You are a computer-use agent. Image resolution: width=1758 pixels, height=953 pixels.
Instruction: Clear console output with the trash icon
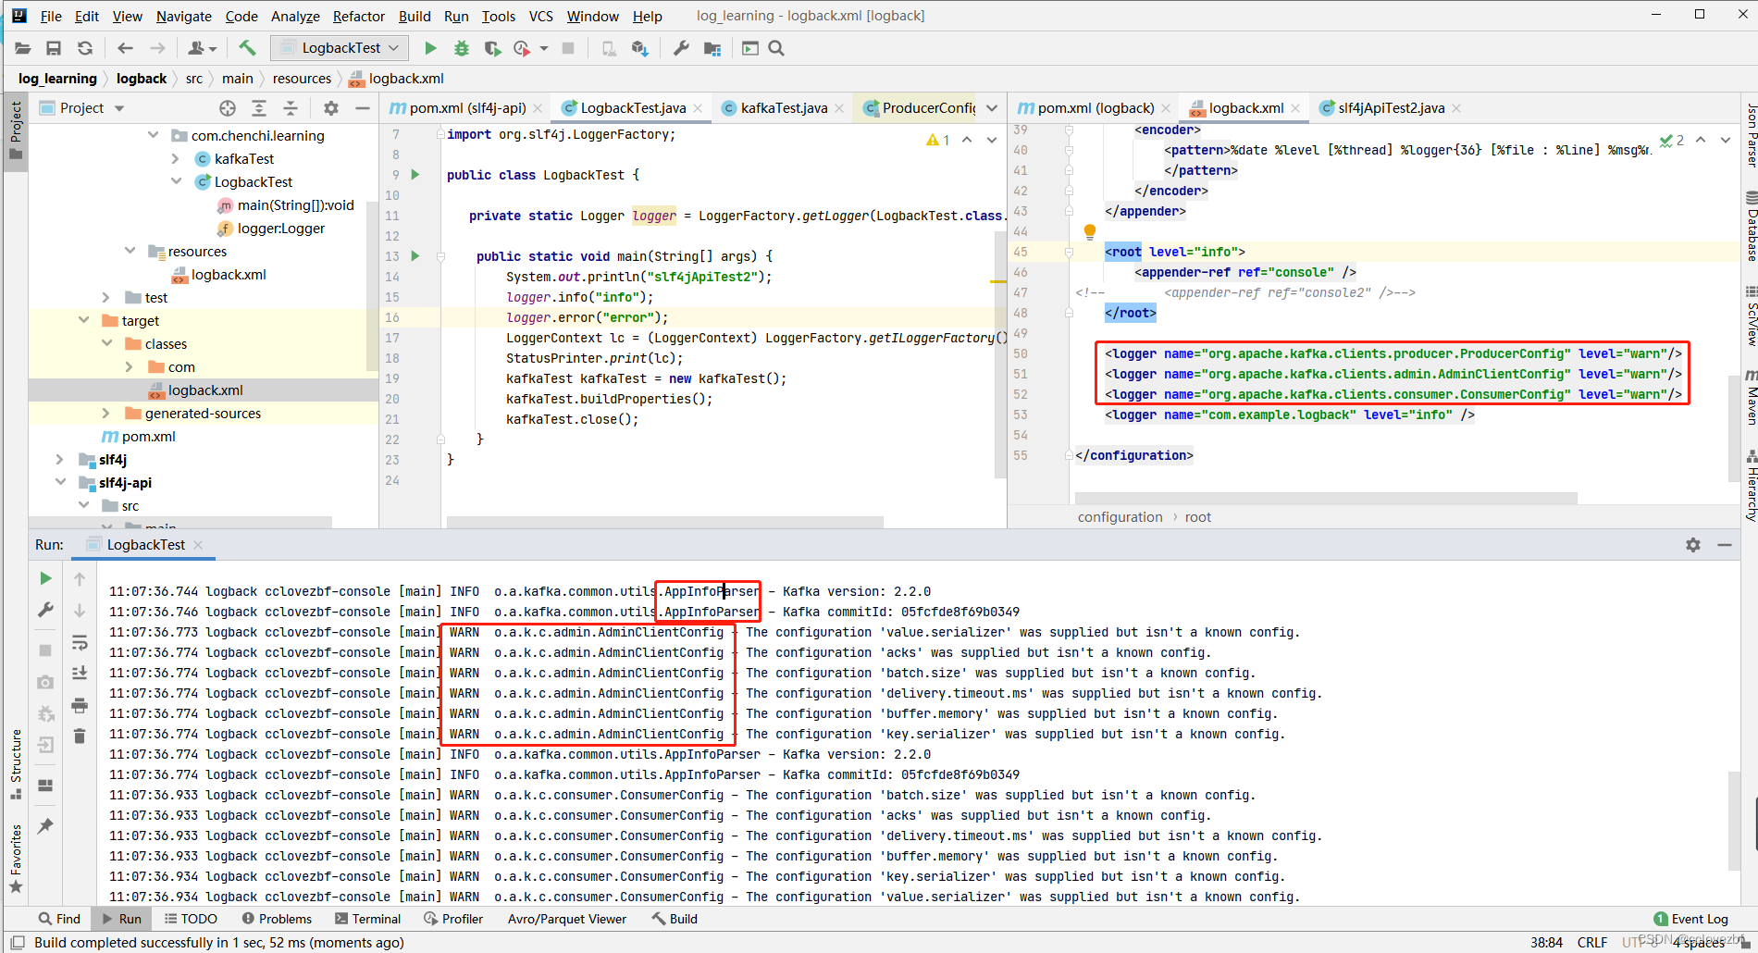[80, 735]
